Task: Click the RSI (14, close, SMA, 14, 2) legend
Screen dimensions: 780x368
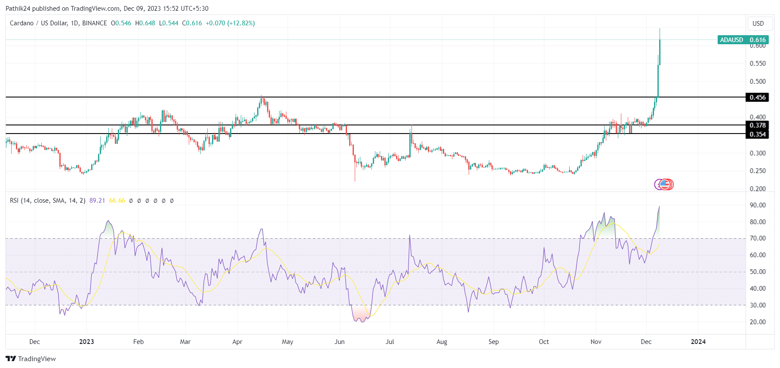Action: pos(47,201)
